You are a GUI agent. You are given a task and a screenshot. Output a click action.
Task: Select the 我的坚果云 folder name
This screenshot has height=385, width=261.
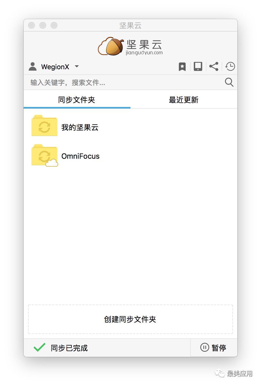80,127
